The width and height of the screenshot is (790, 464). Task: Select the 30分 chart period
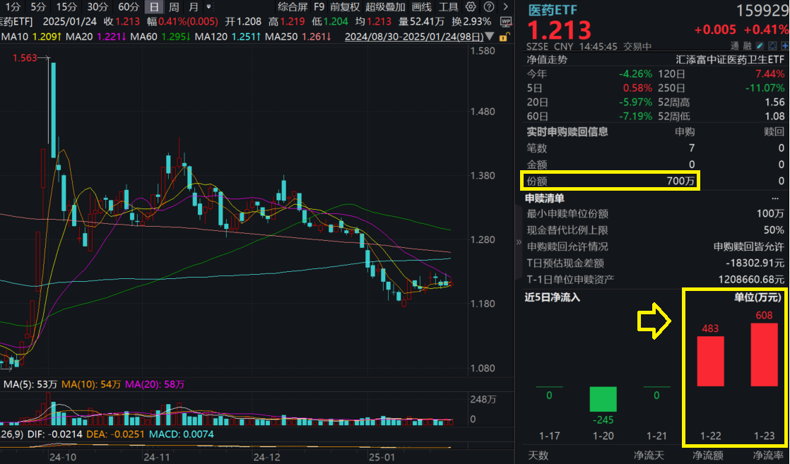point(98,7)
